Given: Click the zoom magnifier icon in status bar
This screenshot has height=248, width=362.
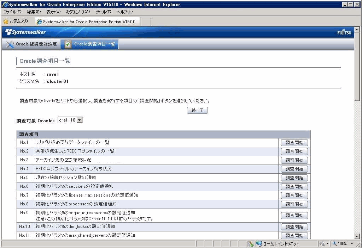Looking at the screenshot, I should point(334,243).
